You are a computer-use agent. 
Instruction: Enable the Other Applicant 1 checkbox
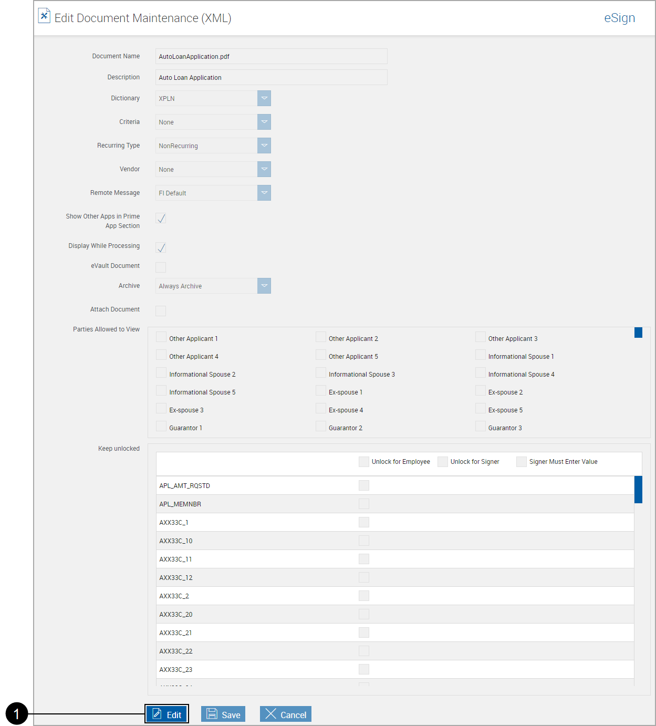tap(161, 336)
